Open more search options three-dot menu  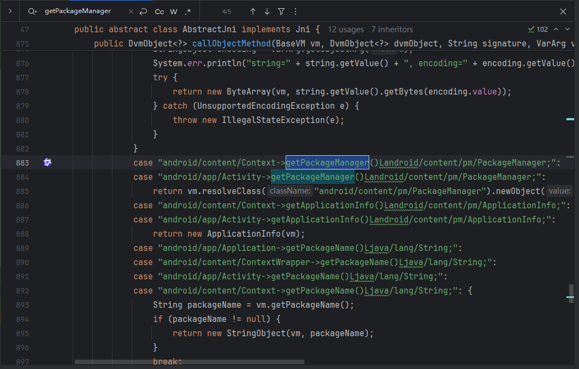coord(295,11)
